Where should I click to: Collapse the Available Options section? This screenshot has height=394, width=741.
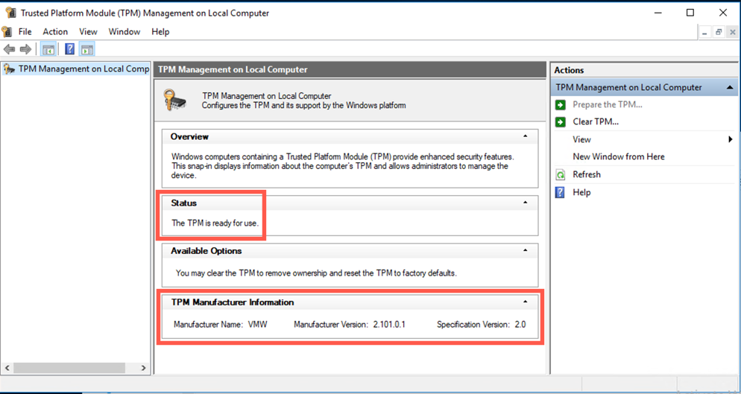tap(526, 251)
